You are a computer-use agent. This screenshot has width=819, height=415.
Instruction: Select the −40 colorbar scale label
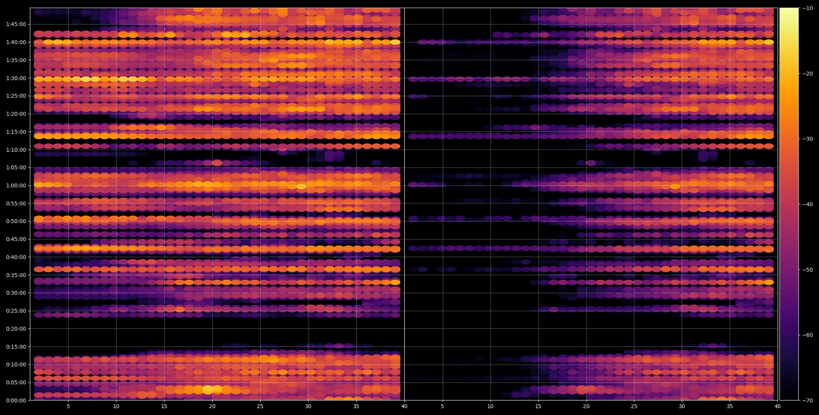(807, 204)
